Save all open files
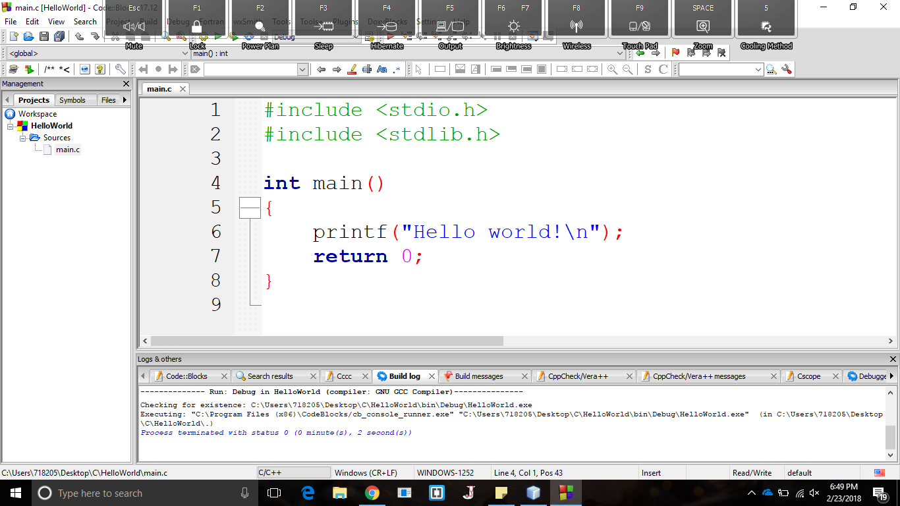Screen dimensions: 900x506 pyautogui.click(x=58, y=38)
